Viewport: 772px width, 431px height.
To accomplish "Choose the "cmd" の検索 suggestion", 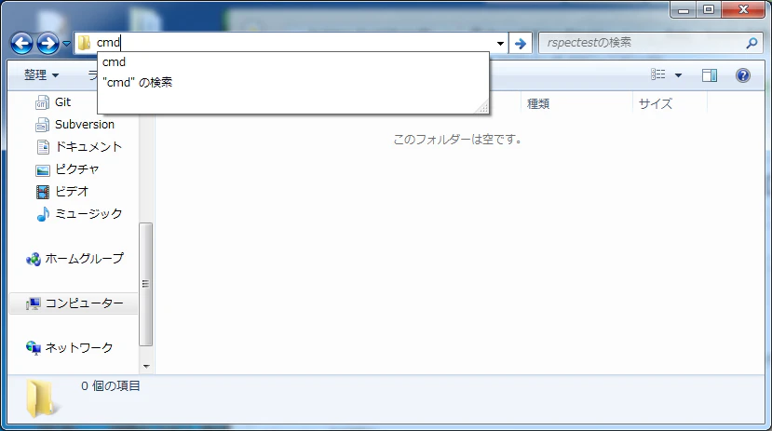I will (x=293, y=82).
